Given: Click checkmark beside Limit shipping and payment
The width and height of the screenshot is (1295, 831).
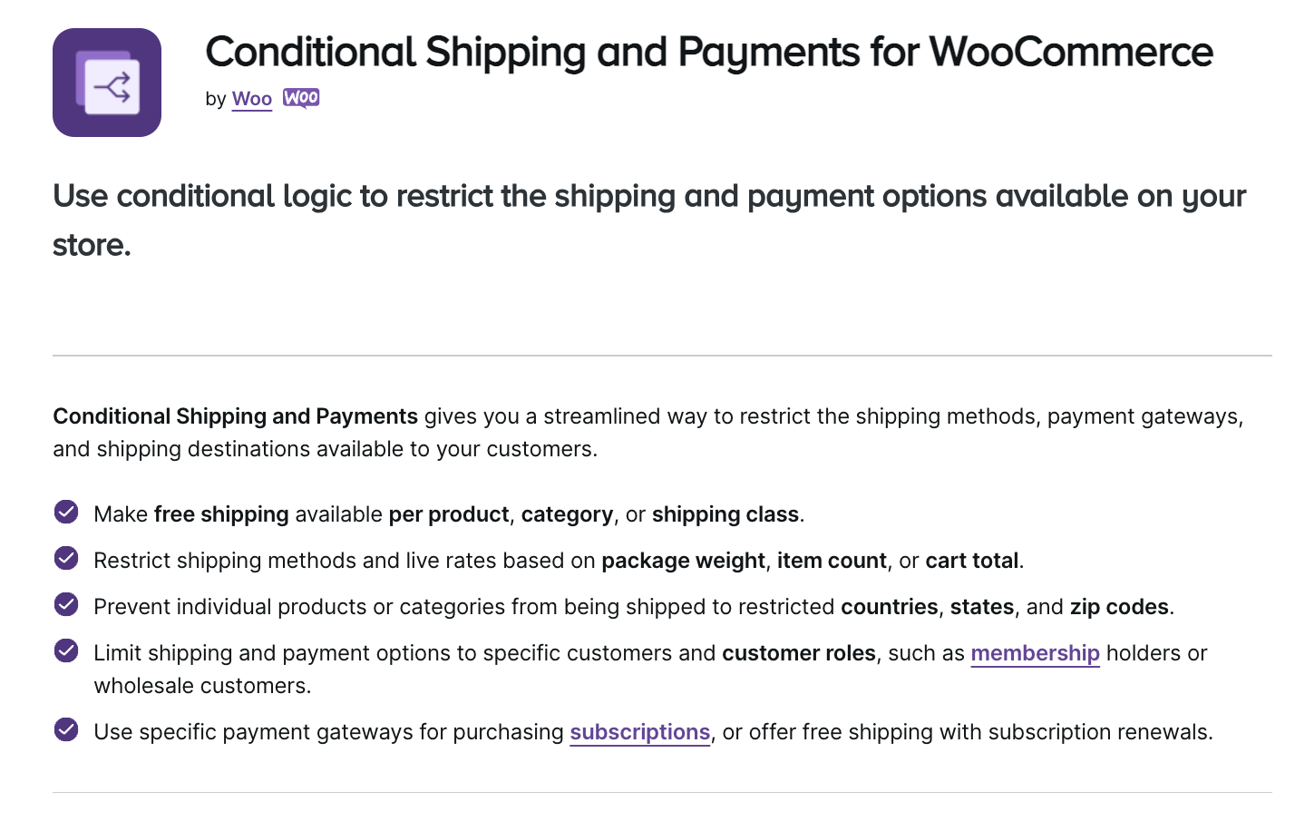Looking at the screenshot, I should (66, 651).
